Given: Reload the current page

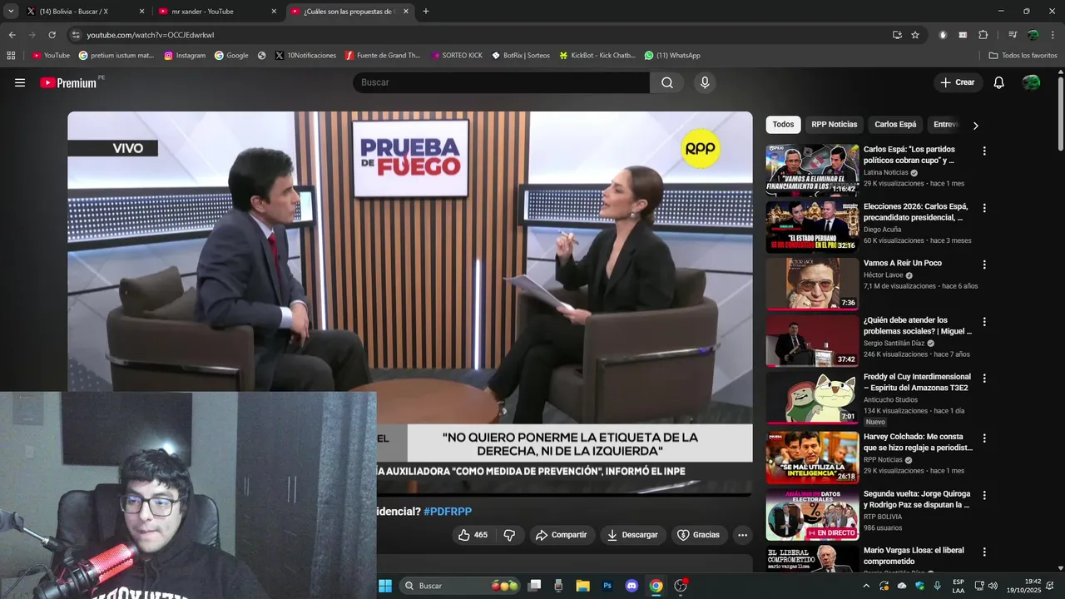Looking at the screenshot, I should click(x=52, y=35).
